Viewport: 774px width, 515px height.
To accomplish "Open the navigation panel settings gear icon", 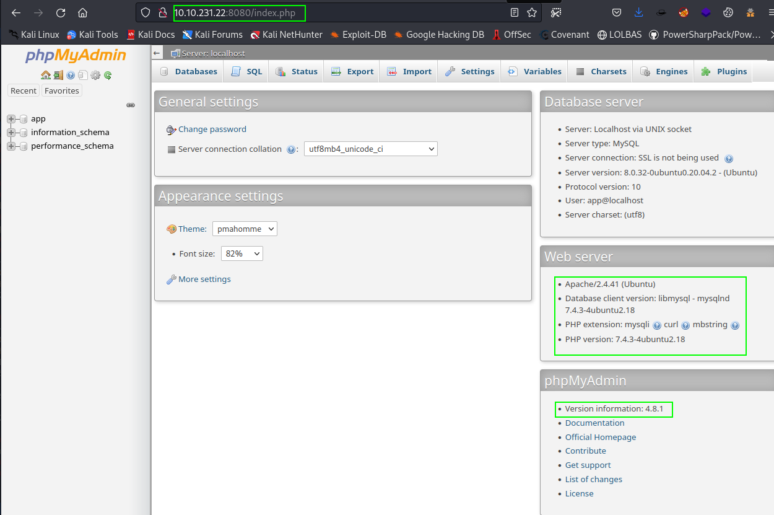I will [x=95, y=75].
